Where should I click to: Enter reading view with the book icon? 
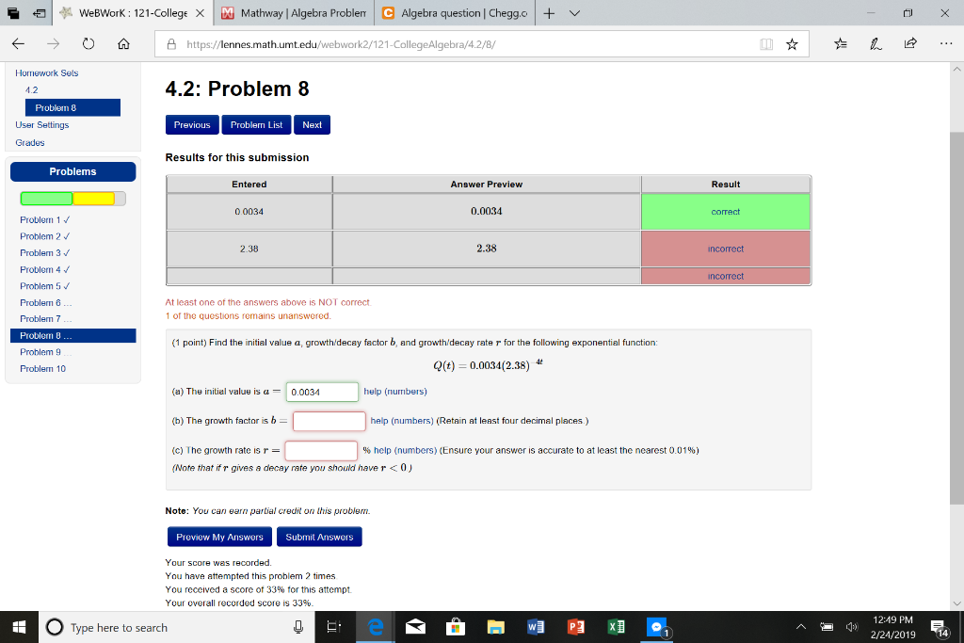766,44
